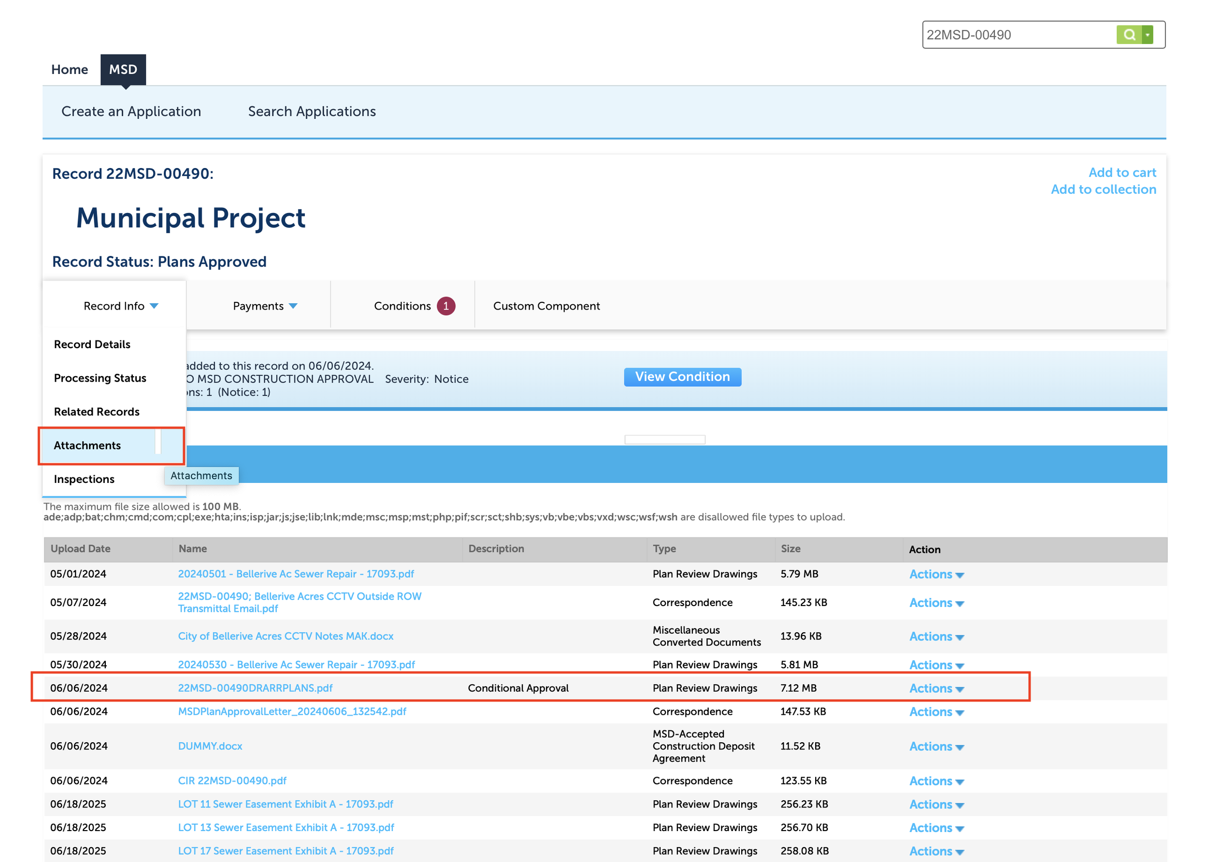Image resolution: width=1208 pixels, height=862 pixels.
Task: Click the Add to collection link
Action: 1103,189
